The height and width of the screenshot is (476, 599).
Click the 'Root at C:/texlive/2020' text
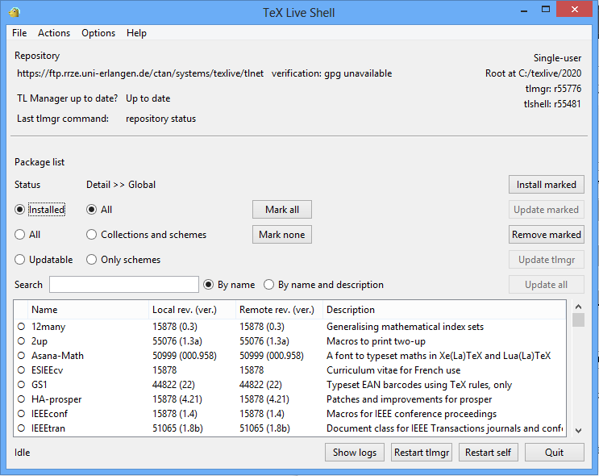533,73
